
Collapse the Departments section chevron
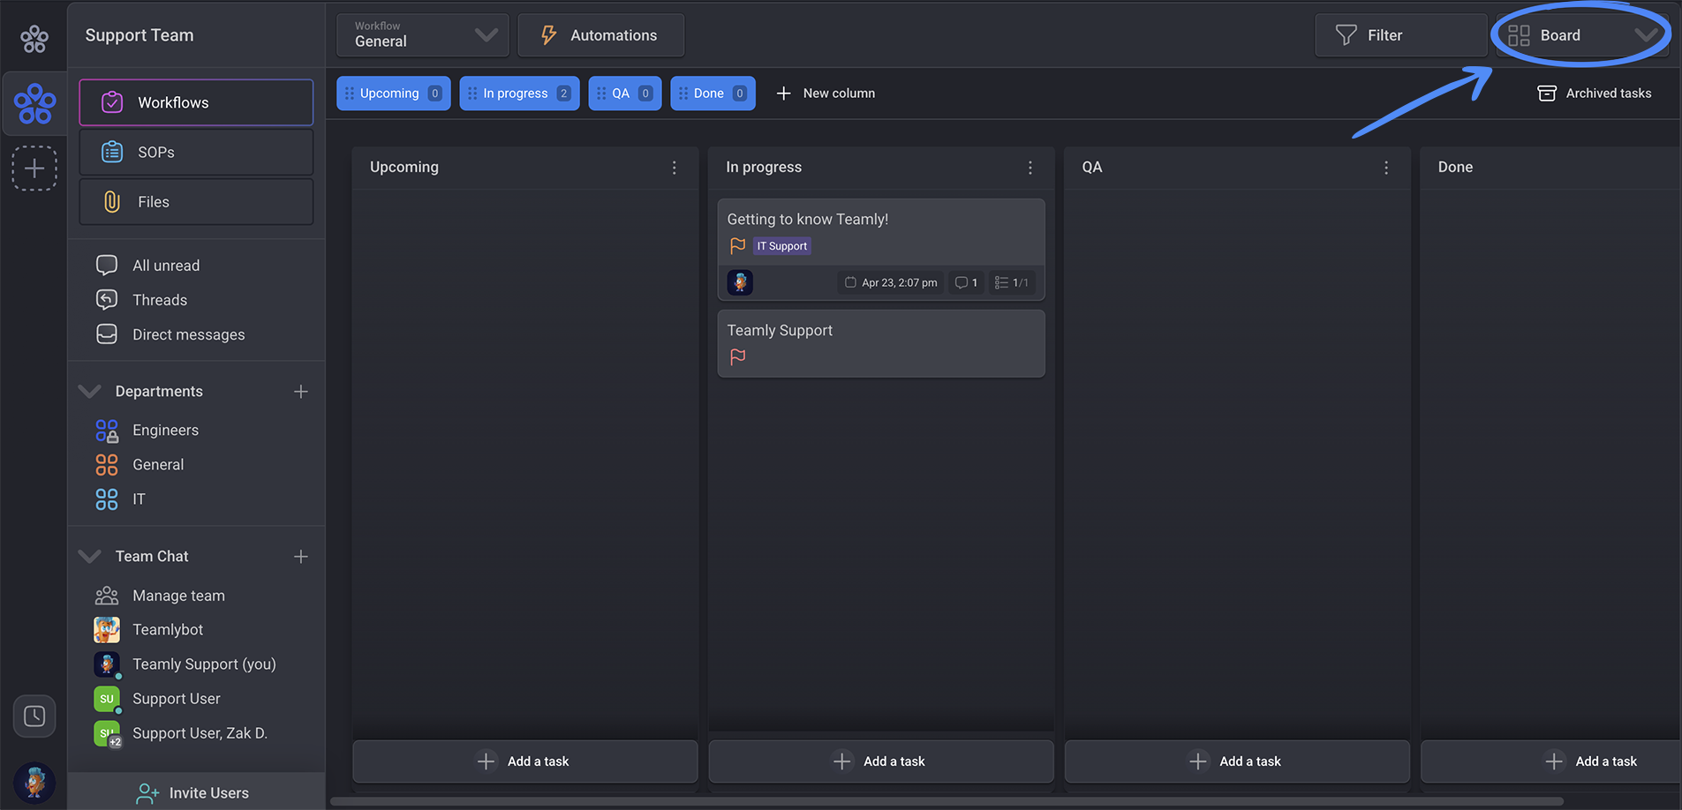pos(89,391)
